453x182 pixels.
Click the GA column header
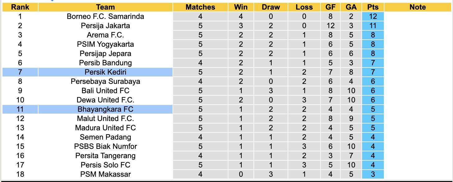pyautogui.click(x=351, y=7)
